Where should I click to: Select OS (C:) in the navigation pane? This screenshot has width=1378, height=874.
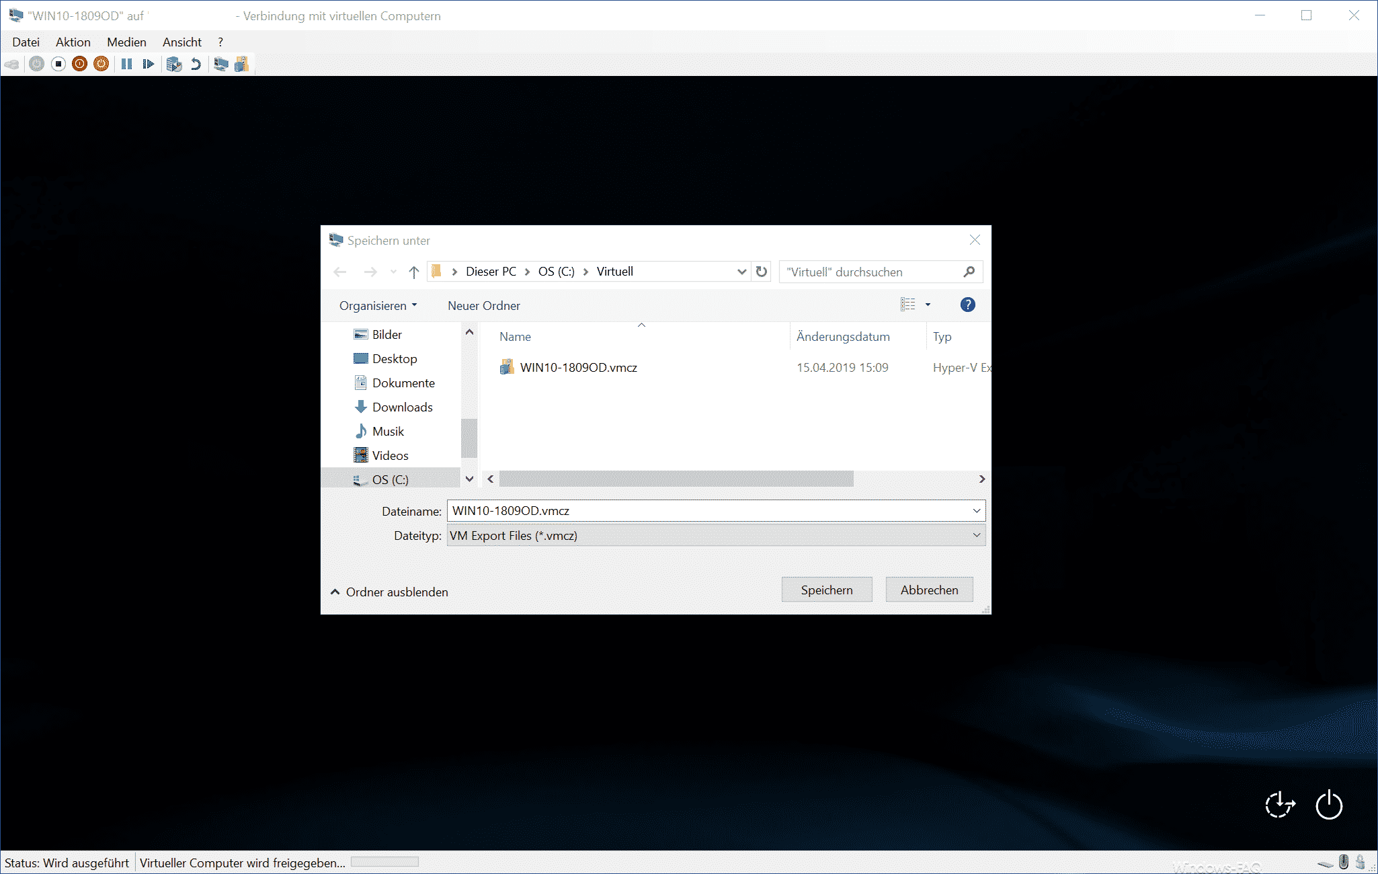pyautogui.click(x=391, y=479)
